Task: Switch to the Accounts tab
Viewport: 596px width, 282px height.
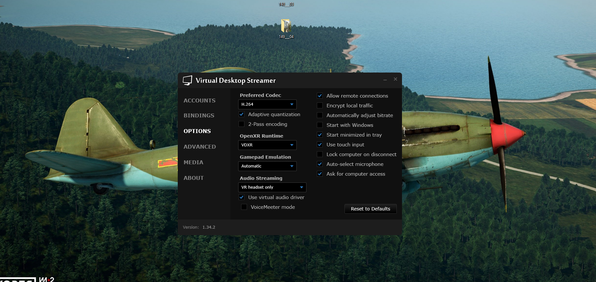Action: point(200,101)
